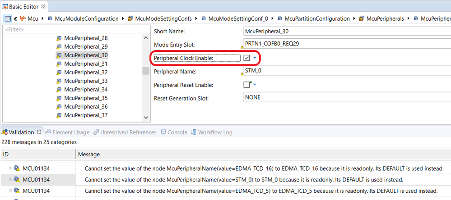Select McuPeripheral_31 in the tree
Viewport: 451px width, 200px height.
86,64
